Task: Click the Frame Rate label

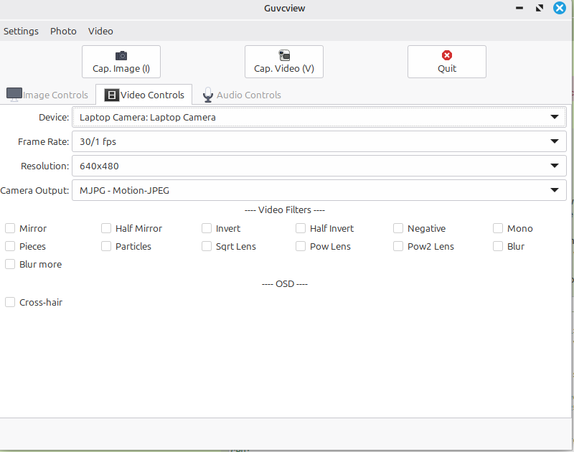Action: [x=43, y=141]
